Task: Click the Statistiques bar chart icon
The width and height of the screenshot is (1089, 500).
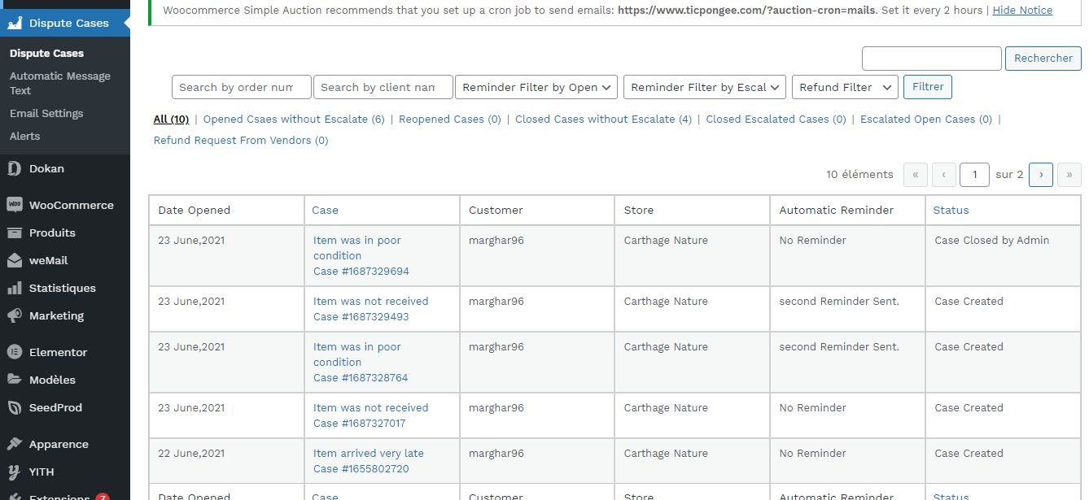Action: coord(14,288)
